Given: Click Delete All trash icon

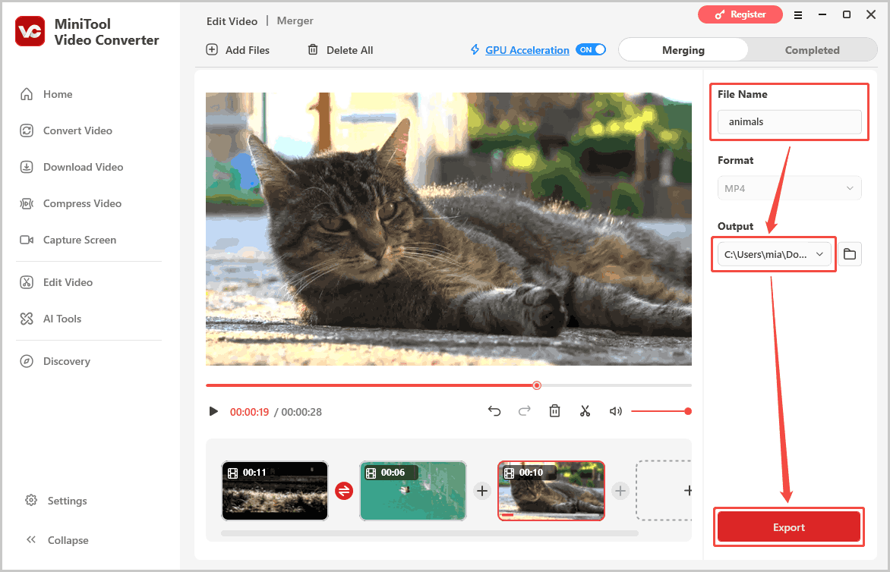Looking at the screenshot, I should (x=313, y=49).
